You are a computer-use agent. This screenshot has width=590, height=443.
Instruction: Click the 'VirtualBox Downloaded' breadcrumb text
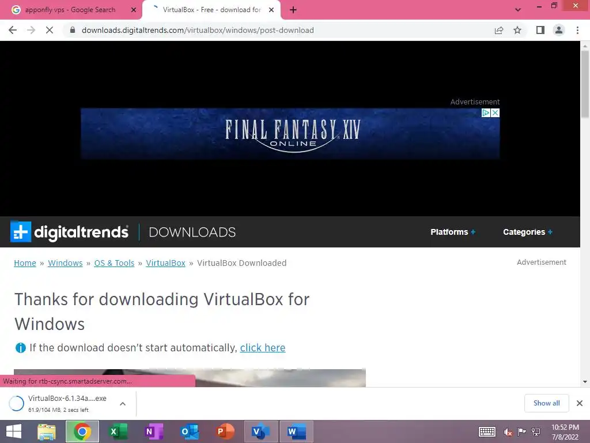pyautogui.click(x=241, y=263)
